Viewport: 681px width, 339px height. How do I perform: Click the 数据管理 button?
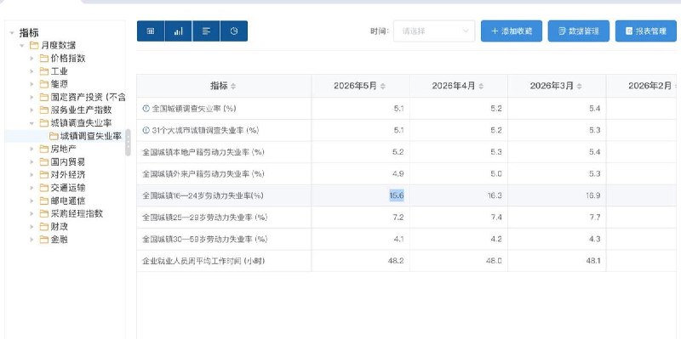click(579, 31)
